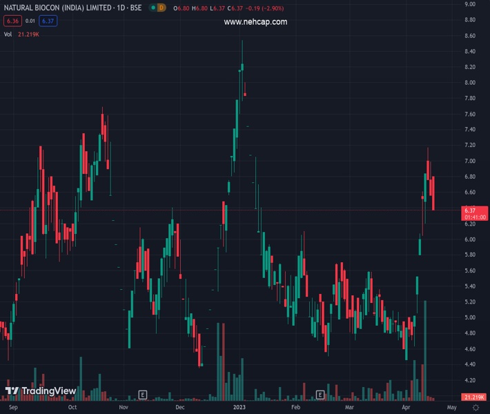This screenshot has height=414, width=490.
Task: Click the blue 6.37 buy price button
Action: 48,21
